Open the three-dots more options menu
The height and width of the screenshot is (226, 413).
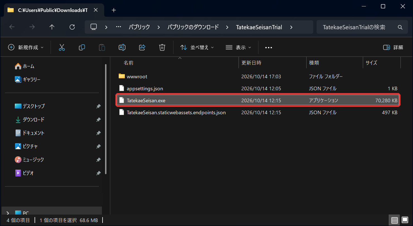(269, 48)
